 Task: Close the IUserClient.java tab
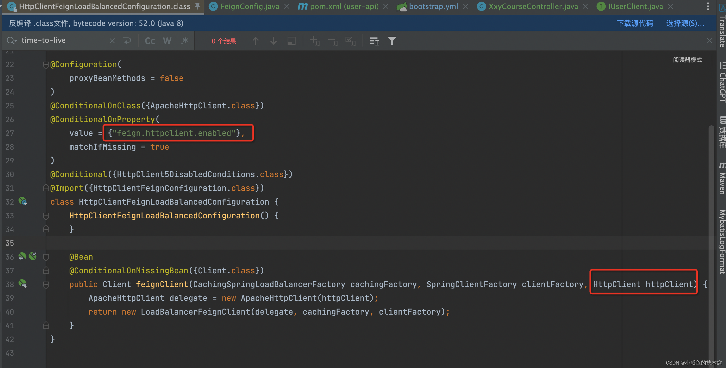tap(670, 6)
